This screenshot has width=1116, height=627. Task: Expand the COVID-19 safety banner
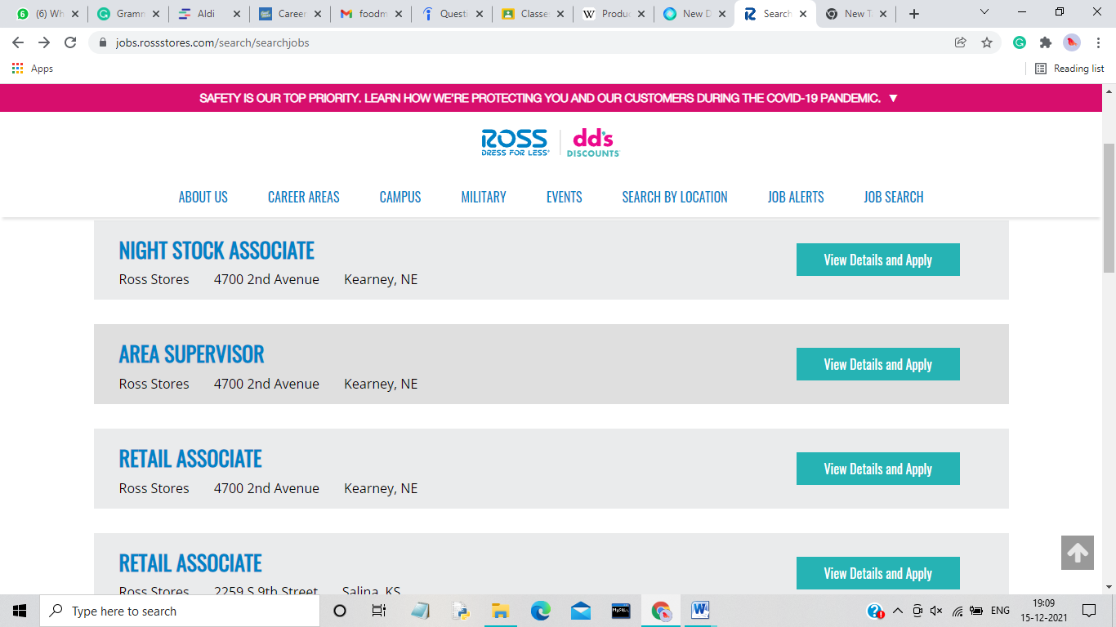[893, 98]
